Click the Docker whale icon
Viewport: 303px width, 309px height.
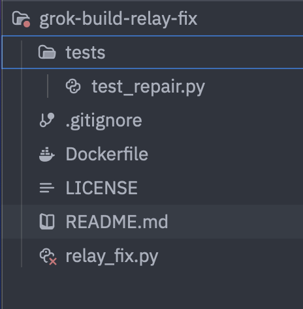click(47, 154)
